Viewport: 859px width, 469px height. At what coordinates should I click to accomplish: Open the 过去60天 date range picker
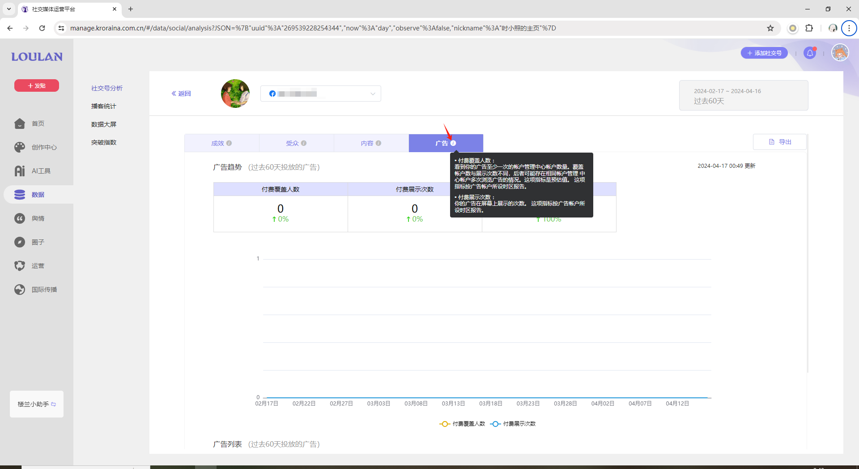coord(744,95)
